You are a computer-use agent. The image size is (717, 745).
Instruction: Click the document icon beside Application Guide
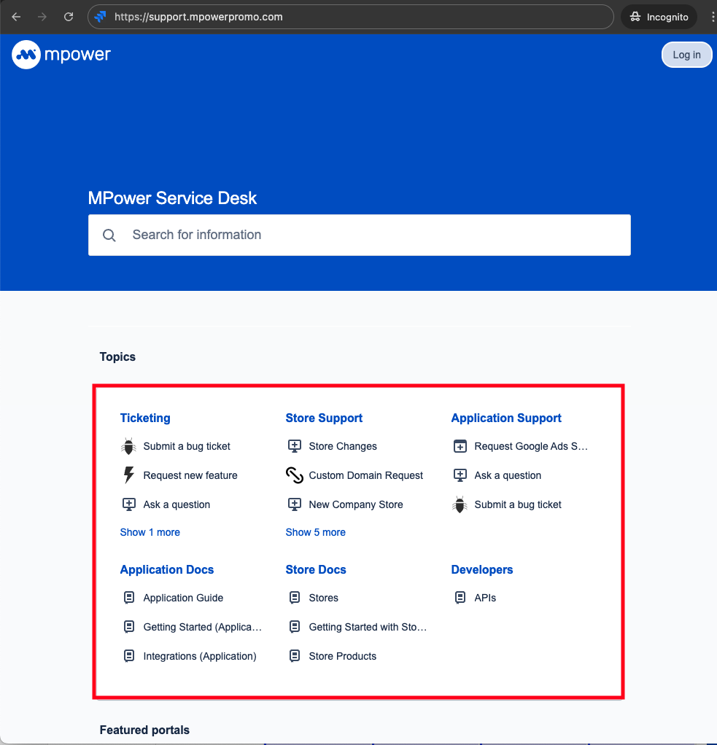tap(129, 598)
